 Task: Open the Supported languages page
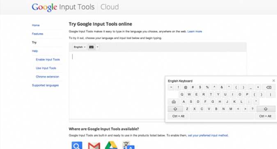click(x=45, y=85)
